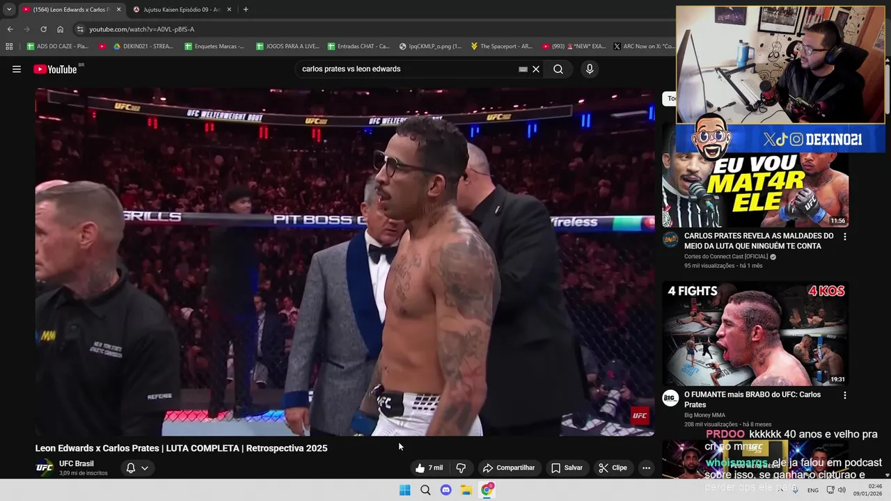Start voice search with microphone

click(590, 69)
